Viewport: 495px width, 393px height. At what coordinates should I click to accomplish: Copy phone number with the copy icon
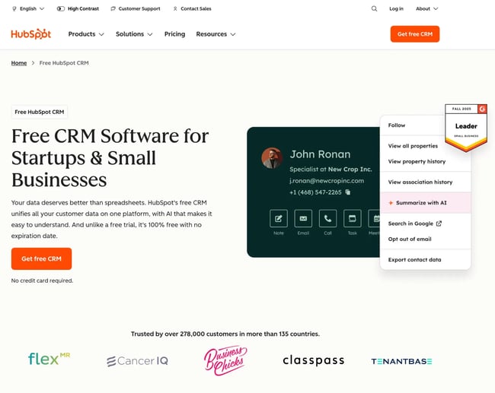pyautogui.click(x=348, y=192)
